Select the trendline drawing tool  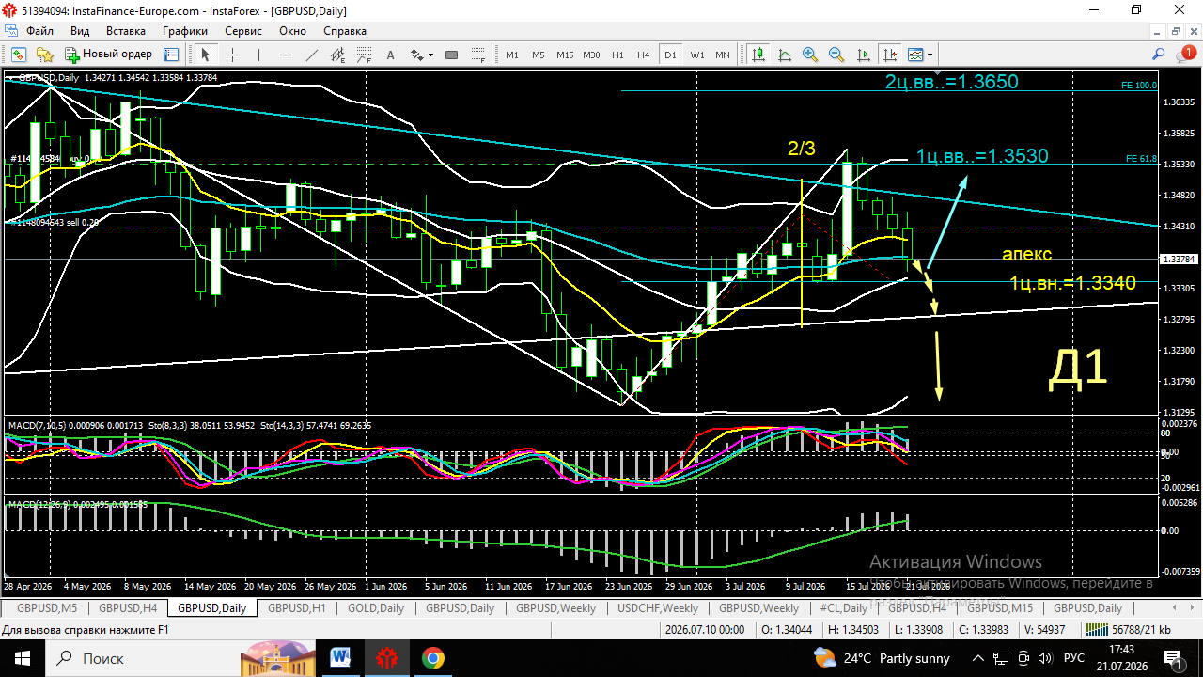(x=312, y=55)
